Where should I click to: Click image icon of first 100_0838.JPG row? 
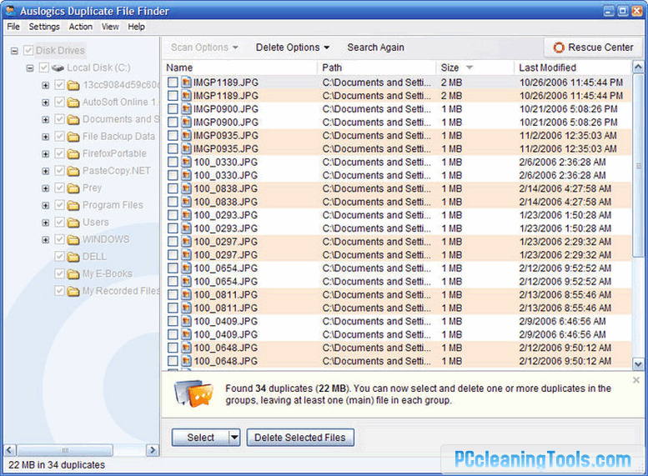point(186,188)
